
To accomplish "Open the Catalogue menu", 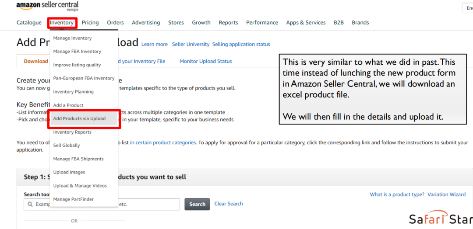I will click(x=29, y=23).
